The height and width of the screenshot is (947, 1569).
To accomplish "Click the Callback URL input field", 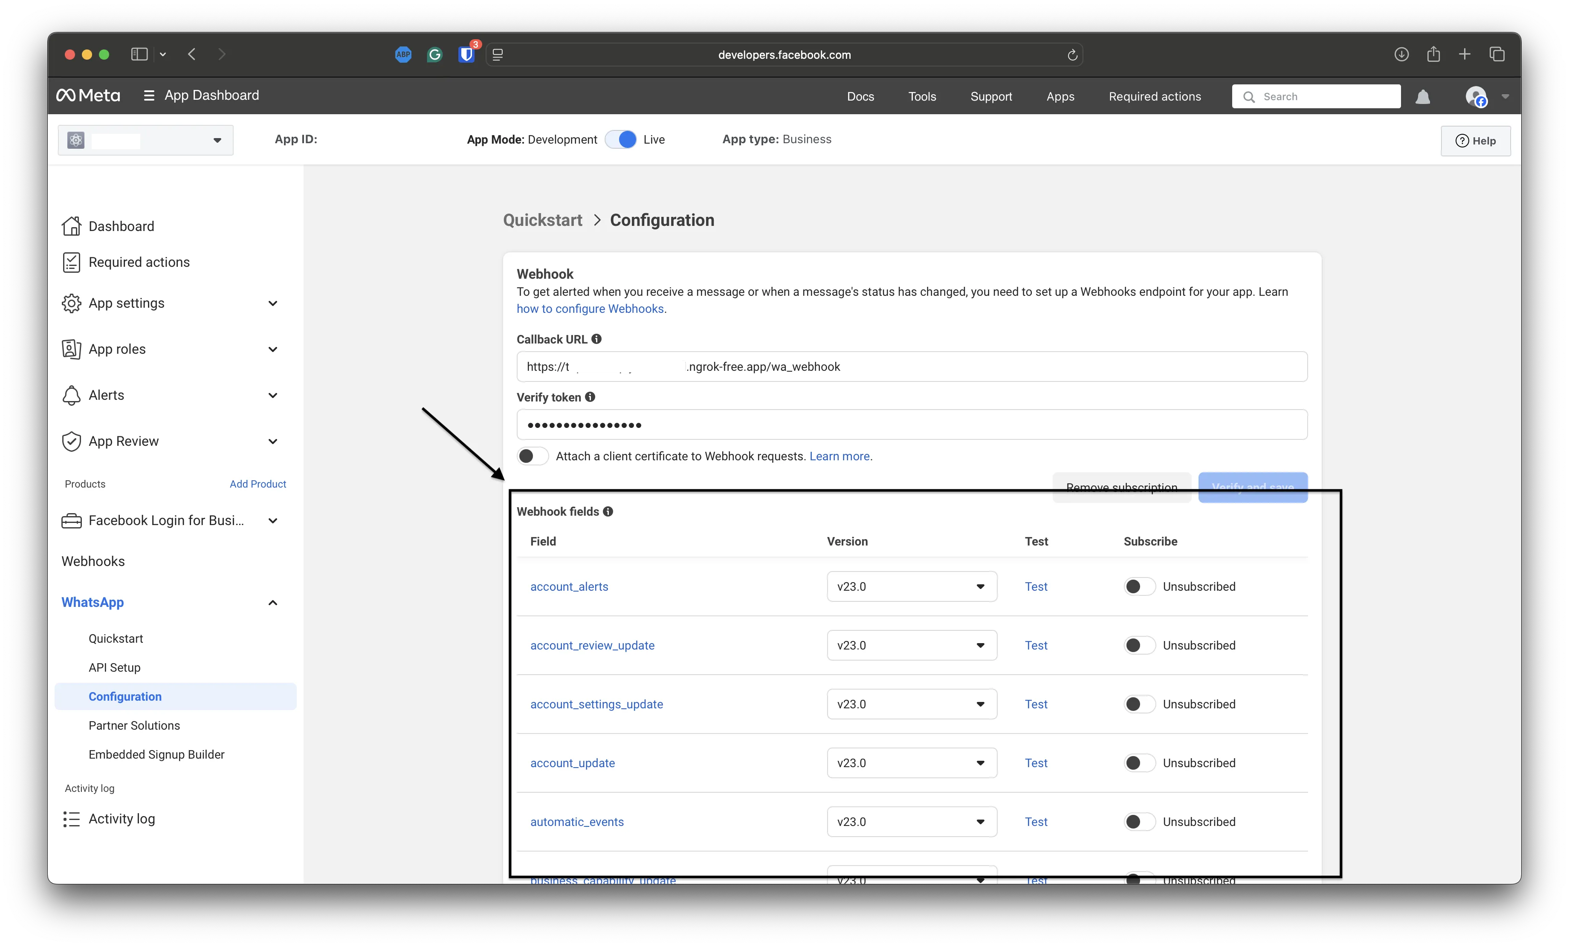I will click(x=912, y=367).
